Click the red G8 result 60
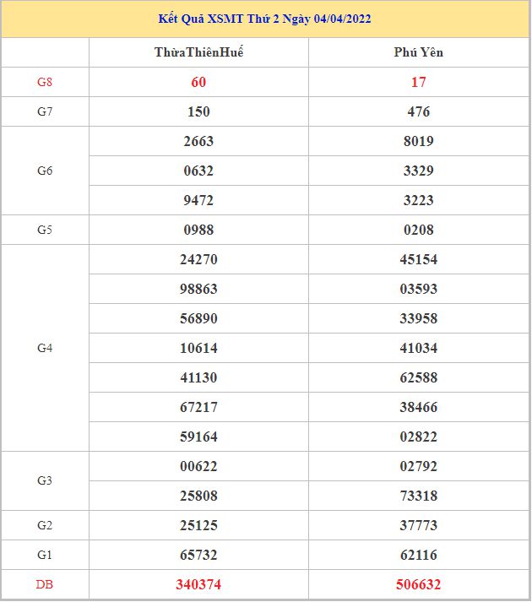 point(198,82)
